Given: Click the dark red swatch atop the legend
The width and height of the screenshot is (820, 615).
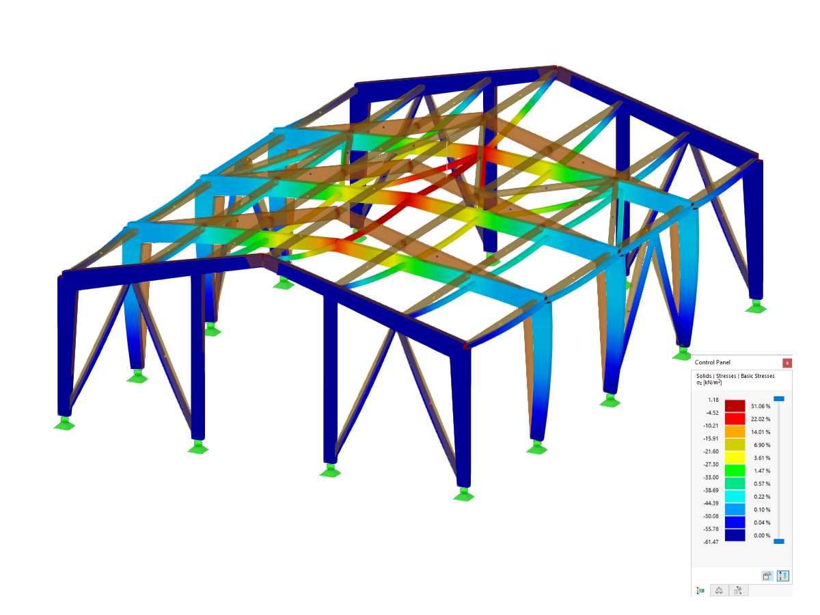Looking at the screenshot, I should tap(735, 405).
